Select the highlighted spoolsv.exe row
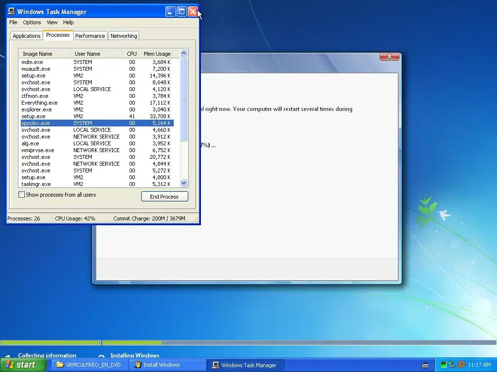The height and width of the screenshot is (372, 497). (97, 123)
